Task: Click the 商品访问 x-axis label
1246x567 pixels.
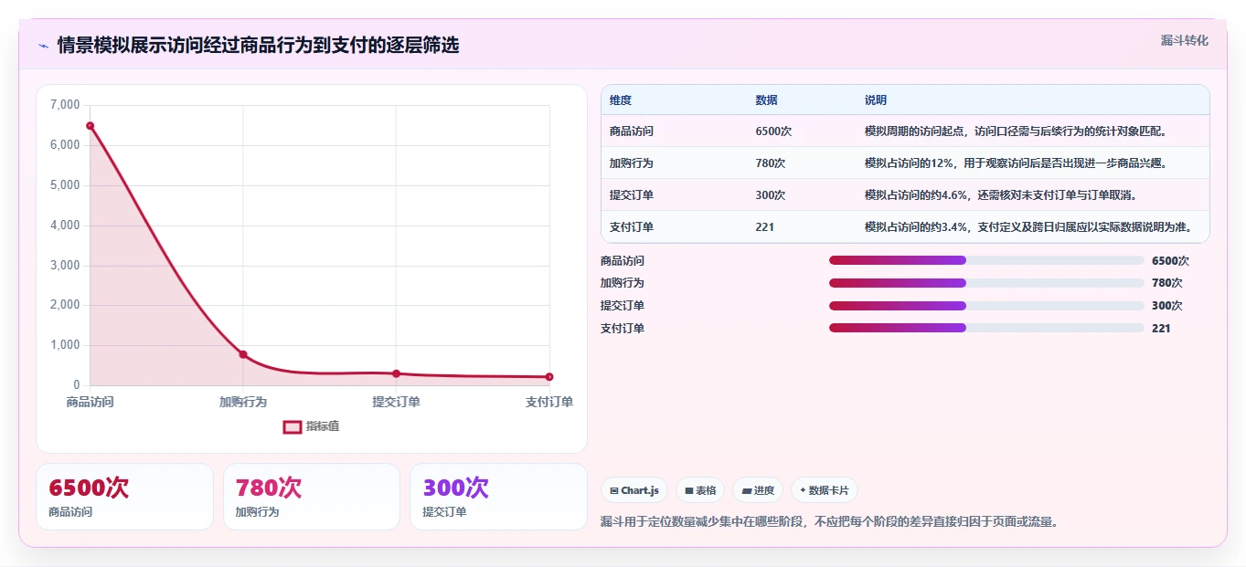Action: (90, 402)
